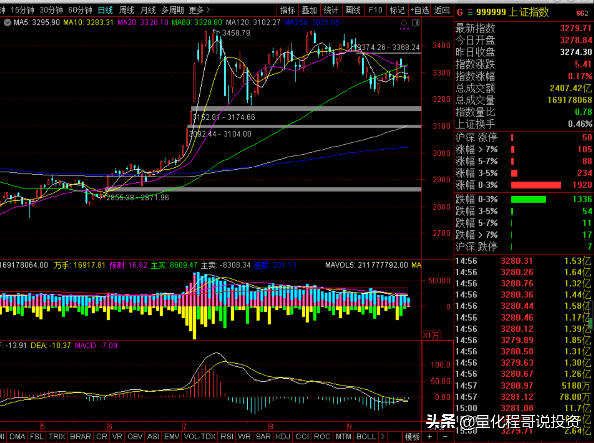Click the MAVOL5 volume legend value
The width and height of the screenshot is (594, 443).
coord(366,265)
